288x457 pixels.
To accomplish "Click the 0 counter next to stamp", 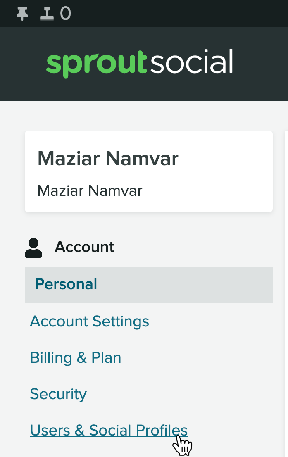I will point(66,13).
